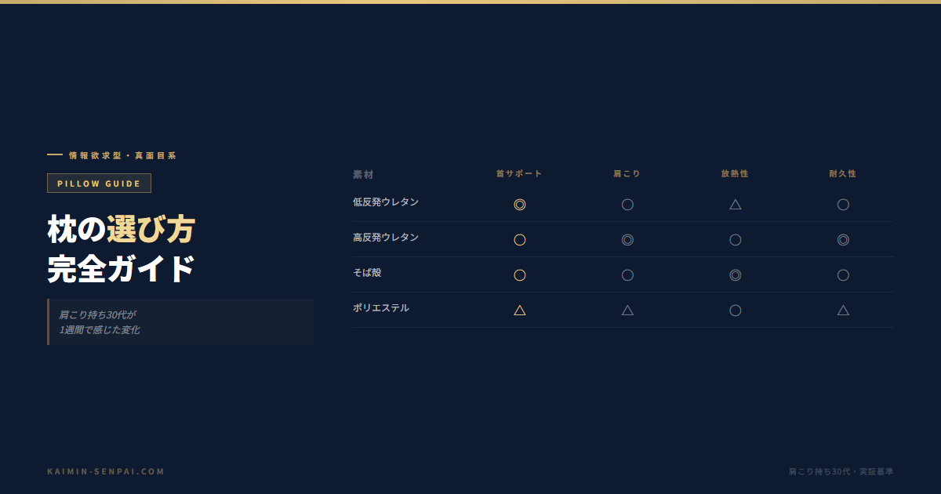Viewport: 941px width, 494px height.
Task: Select the 放熱性 column header
Action: click(x=736, y=174)
